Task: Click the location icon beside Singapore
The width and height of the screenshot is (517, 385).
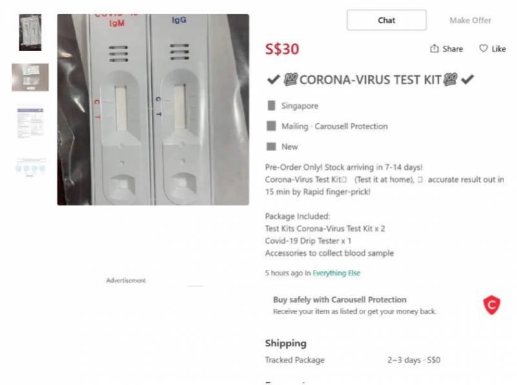Action: point(271,105)
